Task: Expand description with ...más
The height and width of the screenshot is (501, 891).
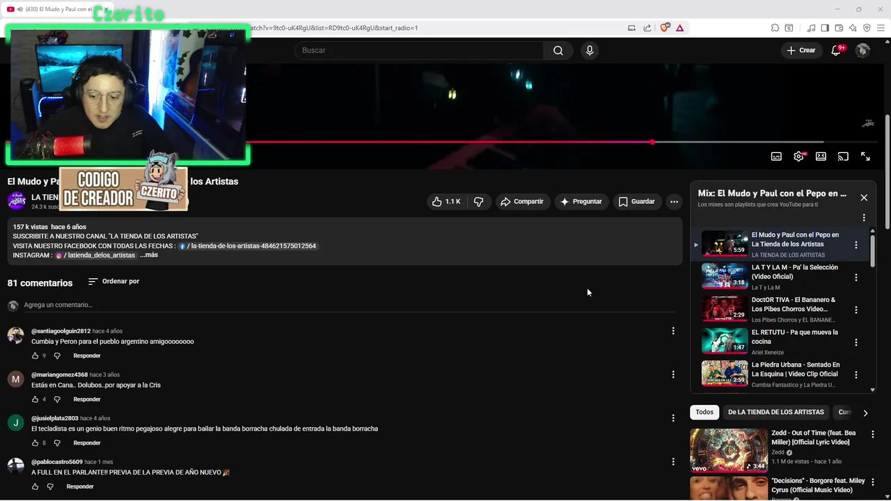Action: click(x=149, y=255)
